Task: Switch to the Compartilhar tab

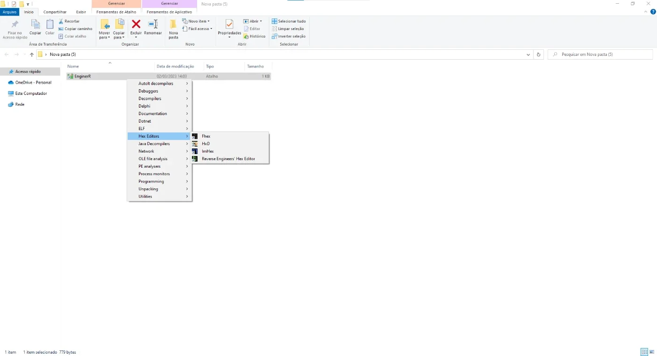Action: (x=55, y=12)
